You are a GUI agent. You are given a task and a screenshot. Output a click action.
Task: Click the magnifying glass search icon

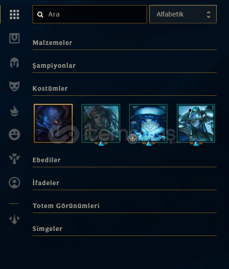[x=40, y=15]
